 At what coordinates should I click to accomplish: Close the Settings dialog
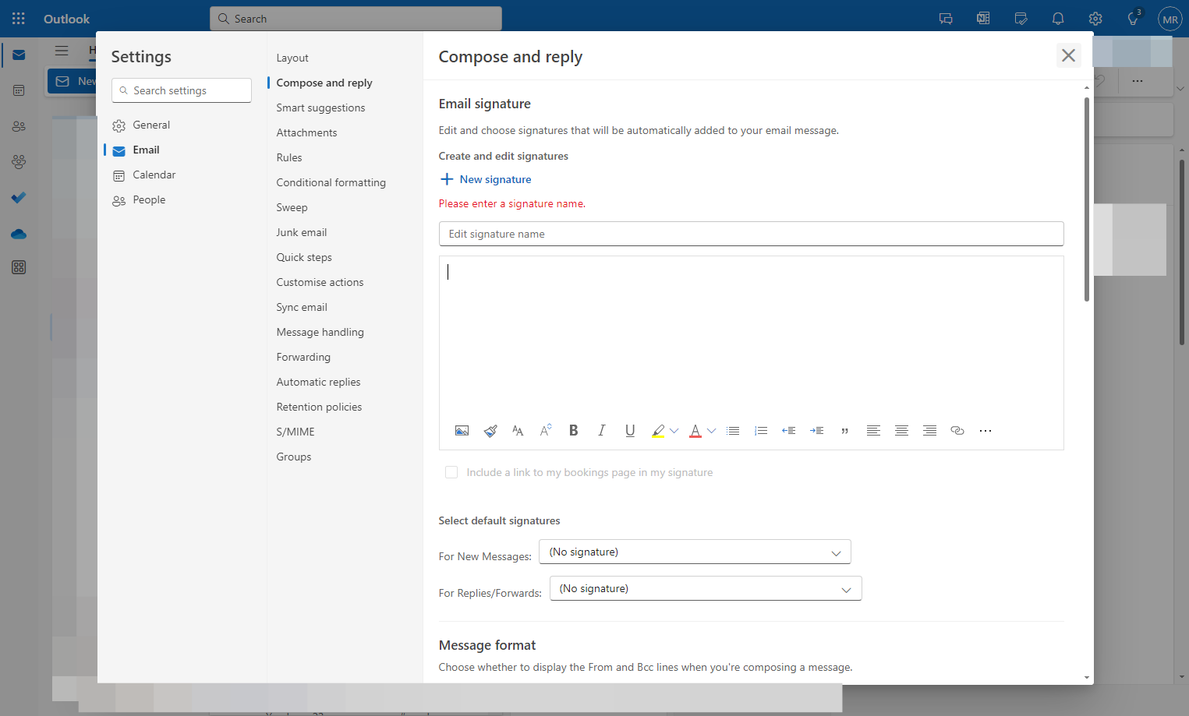tap(1068, 55)
